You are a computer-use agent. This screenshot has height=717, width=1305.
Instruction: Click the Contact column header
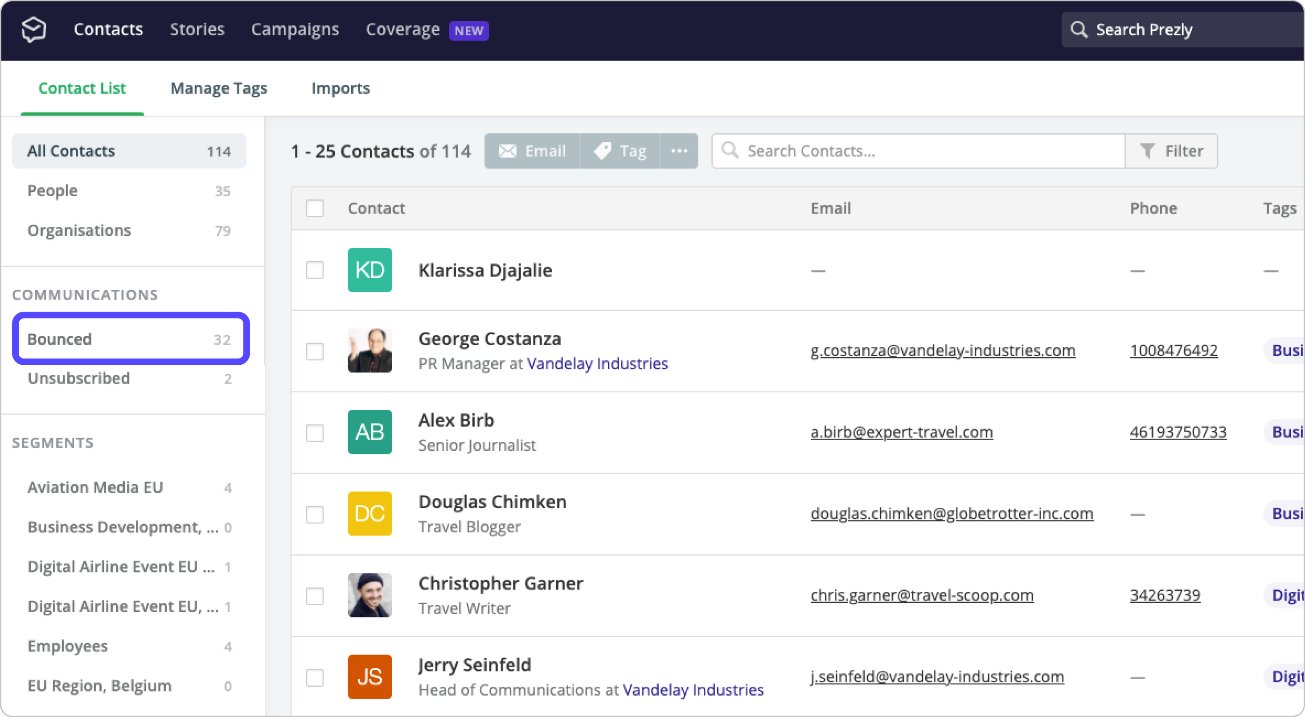click(377, 208)
